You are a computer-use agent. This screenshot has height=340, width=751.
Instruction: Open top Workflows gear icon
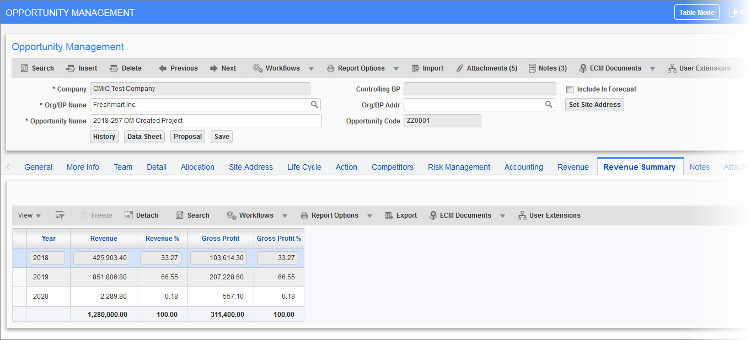click(258, 68)
